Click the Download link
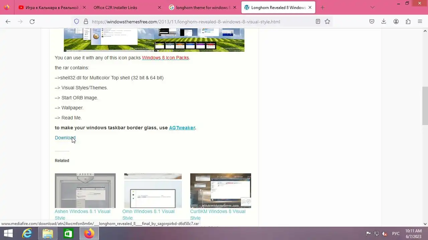The image size is (428, 240). [x=65, y=138]
